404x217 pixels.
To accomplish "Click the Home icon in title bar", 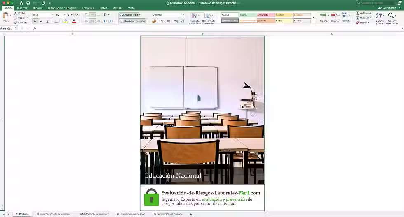I will (x=21, y=3).
